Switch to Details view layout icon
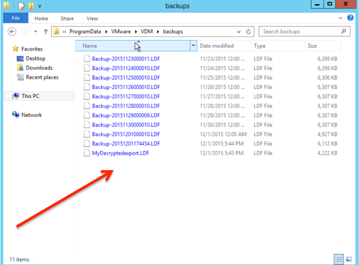The height and width of the screenshot is (265, 359). [x=339, y=259]
